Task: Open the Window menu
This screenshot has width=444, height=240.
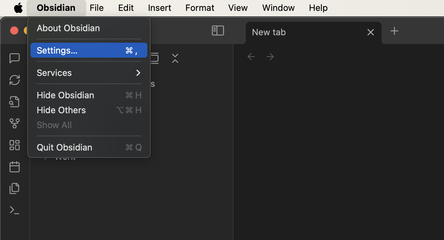Action: click(x=278, y=8)
